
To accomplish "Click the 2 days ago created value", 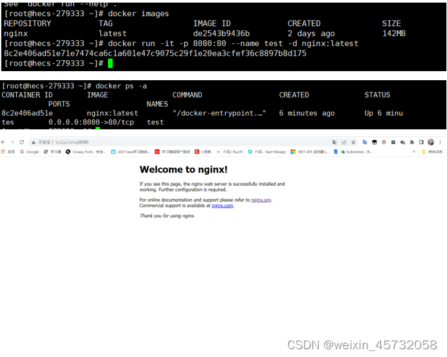I will [311, 34].
